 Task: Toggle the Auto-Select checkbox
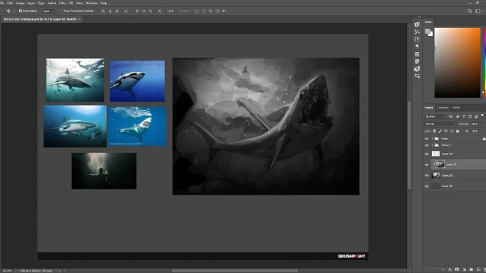coord(20,11)
